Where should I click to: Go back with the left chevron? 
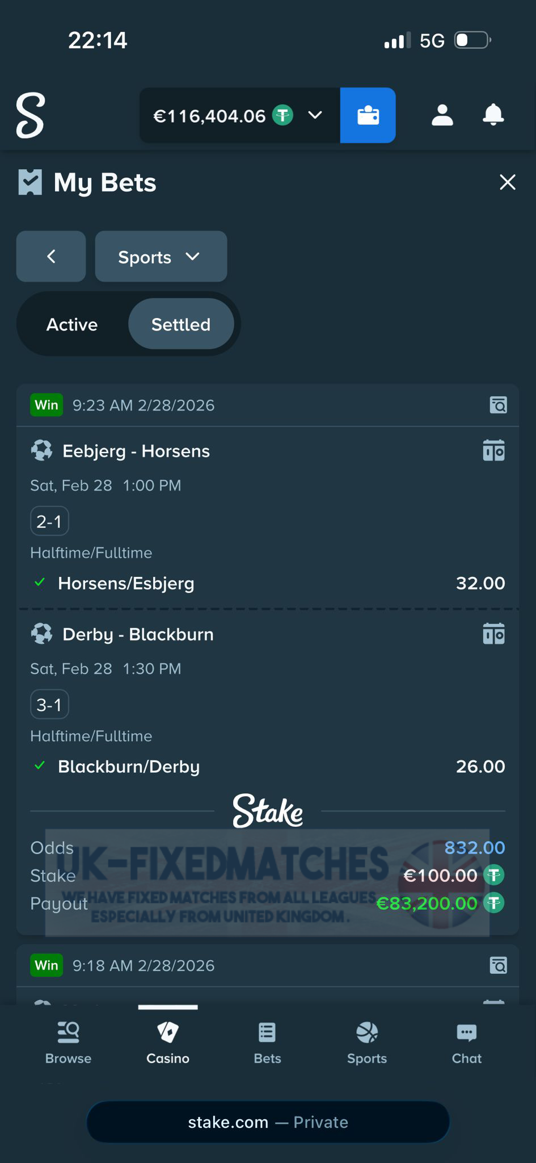point(50,256)
